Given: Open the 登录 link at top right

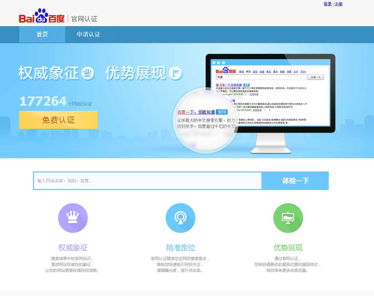Looking at the screenshot, I should [327, 4].
